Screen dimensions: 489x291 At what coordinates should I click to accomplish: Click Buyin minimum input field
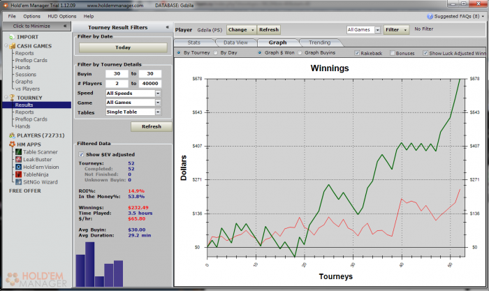coord(117,74)
